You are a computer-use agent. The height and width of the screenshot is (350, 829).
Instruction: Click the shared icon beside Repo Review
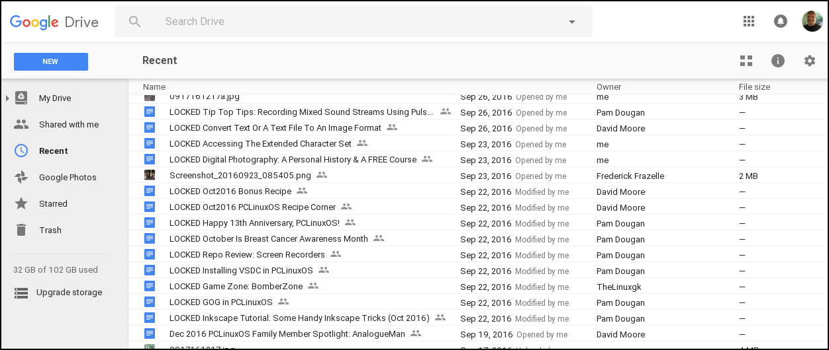(336, 254)
